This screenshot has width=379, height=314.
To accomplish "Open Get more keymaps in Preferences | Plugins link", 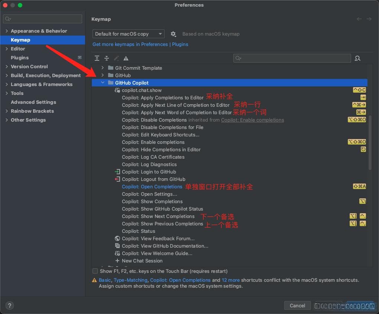I will [x=140, y=44].
